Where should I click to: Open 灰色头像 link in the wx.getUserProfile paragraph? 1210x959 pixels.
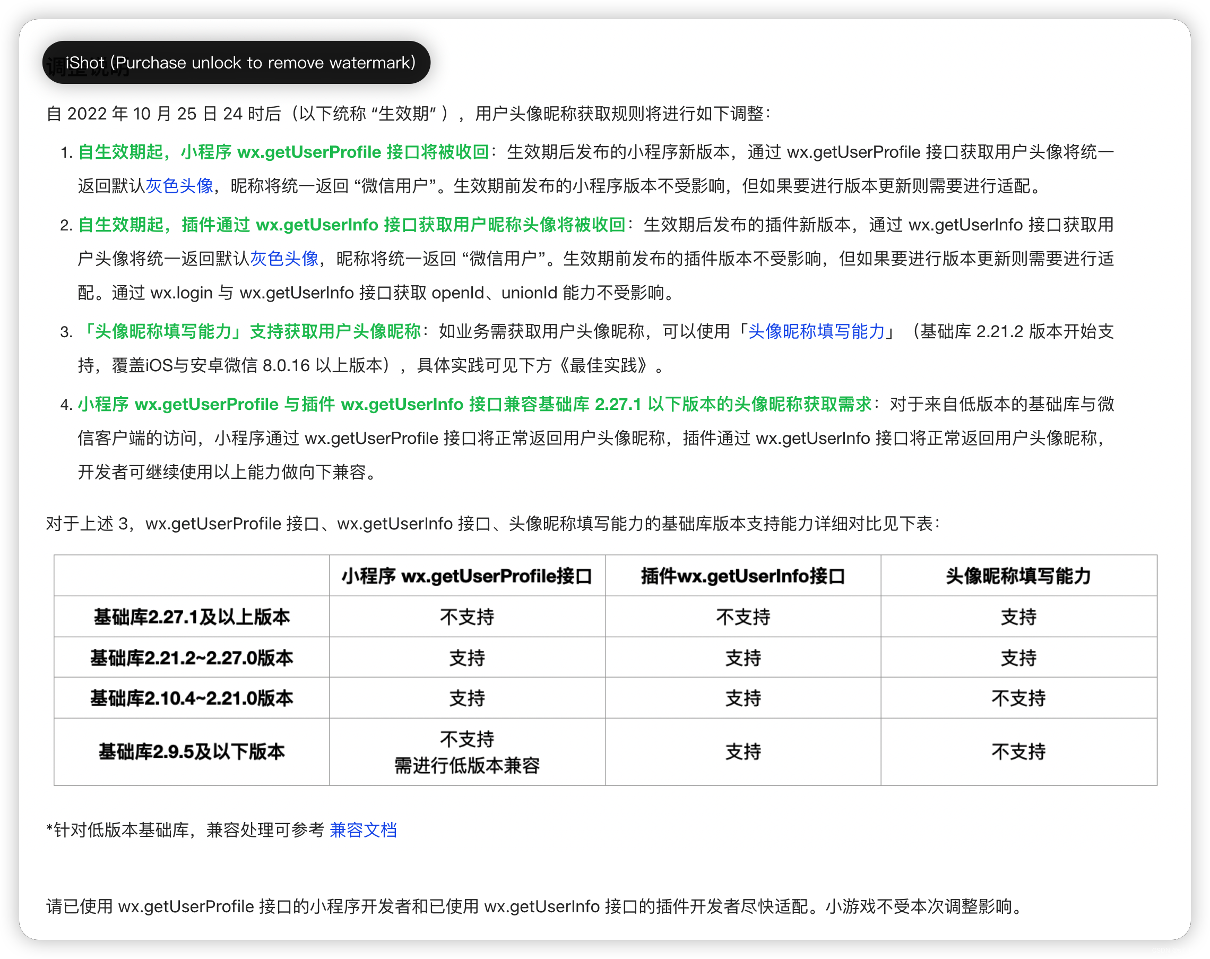coord(179,186)
